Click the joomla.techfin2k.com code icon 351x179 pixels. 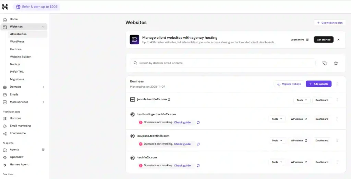133,100
